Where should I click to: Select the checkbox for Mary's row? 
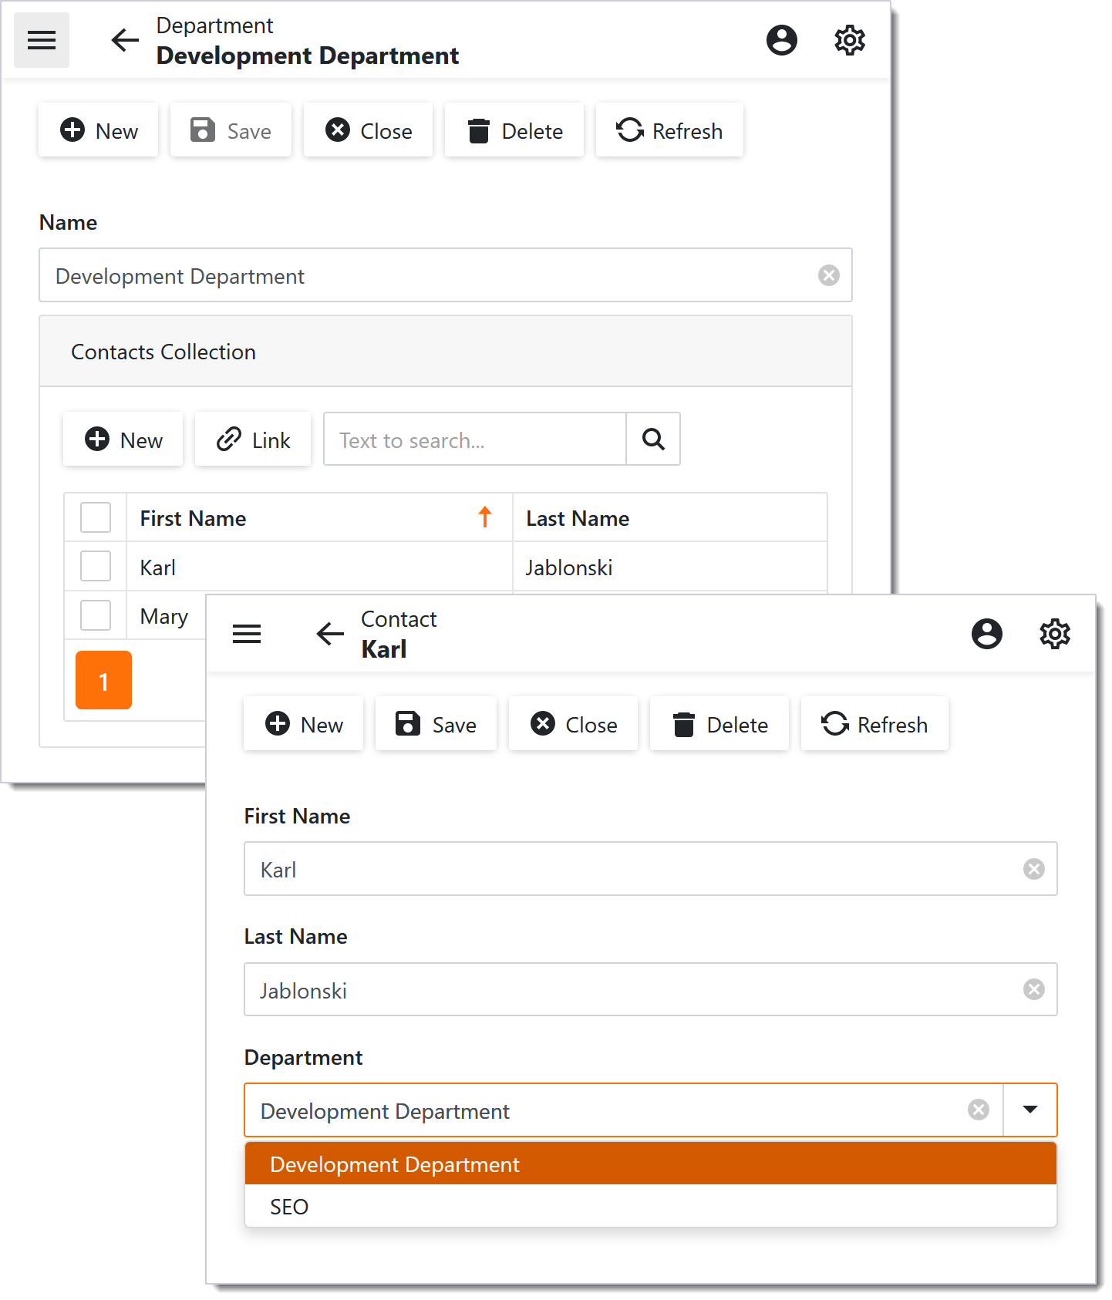(x=96, y=615)
